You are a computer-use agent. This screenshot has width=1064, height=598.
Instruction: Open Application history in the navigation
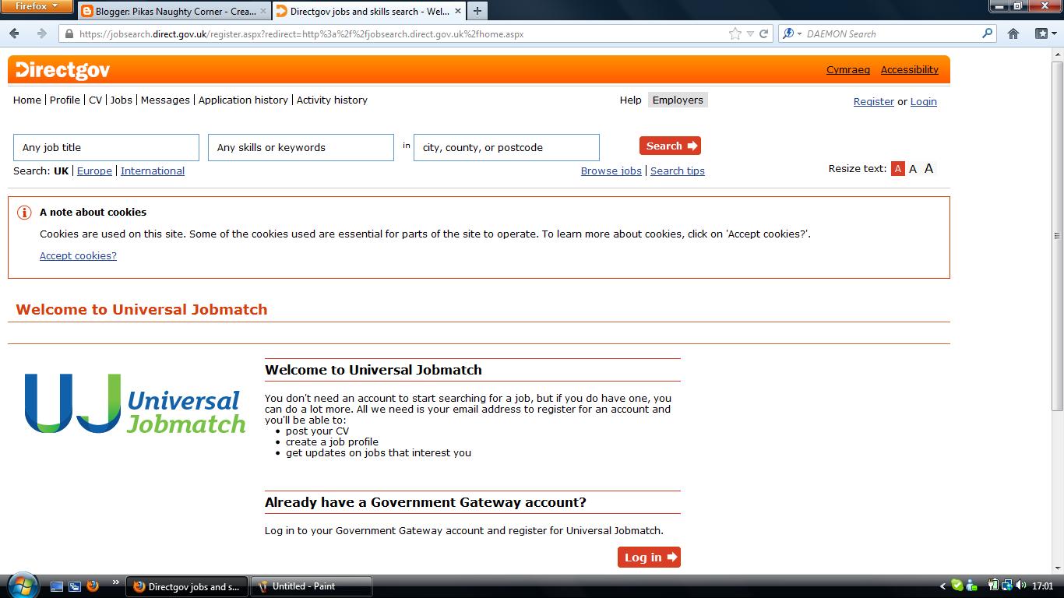(x=243, y=100)
